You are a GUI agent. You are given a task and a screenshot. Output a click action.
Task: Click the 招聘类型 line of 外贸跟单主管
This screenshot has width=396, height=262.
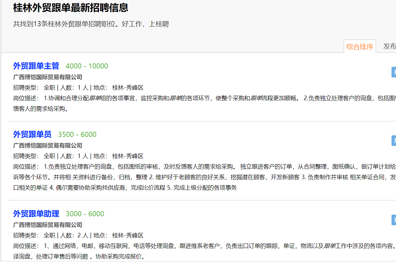click(78, 88)
